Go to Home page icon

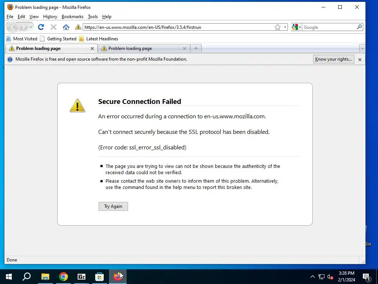(x=66, y=27)
